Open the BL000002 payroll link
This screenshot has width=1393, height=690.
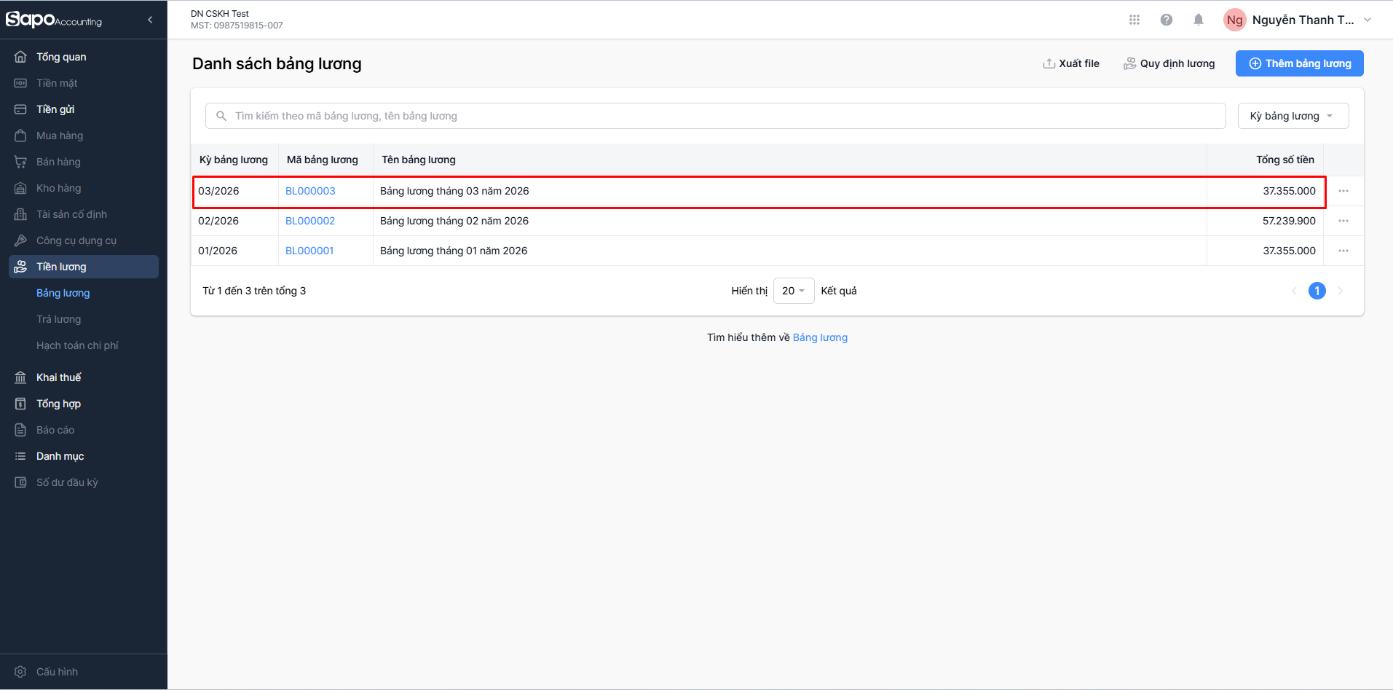click(310, 221)
